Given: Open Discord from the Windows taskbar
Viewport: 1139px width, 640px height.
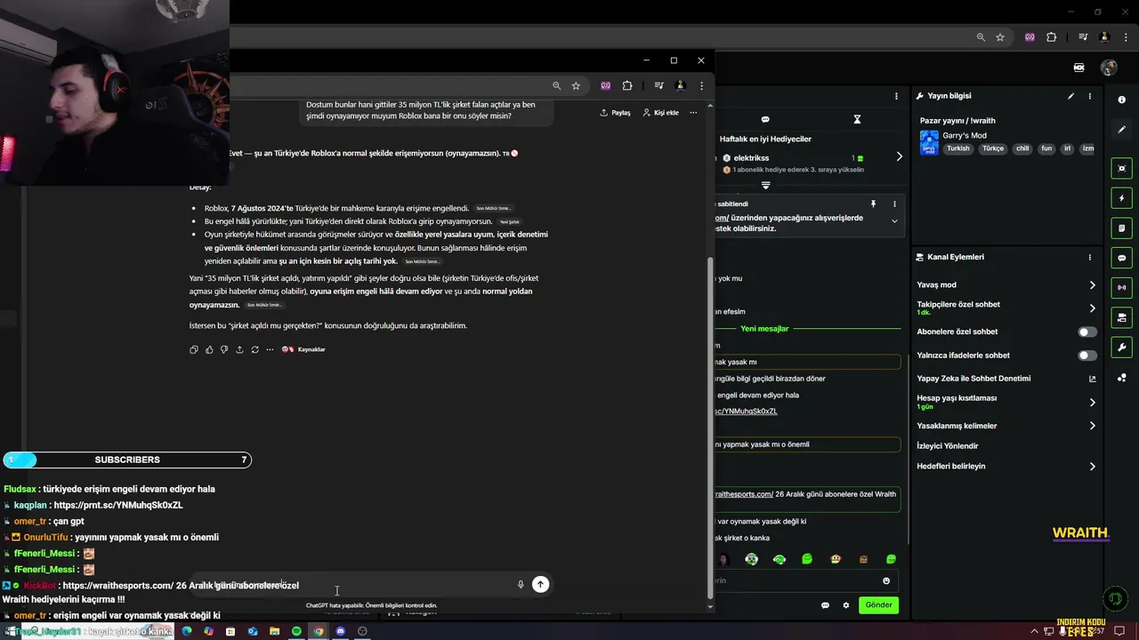Looking at the screenshot, I should pos(340,632).
